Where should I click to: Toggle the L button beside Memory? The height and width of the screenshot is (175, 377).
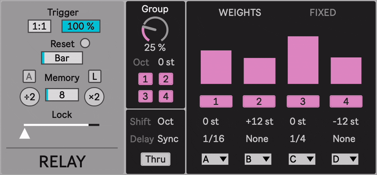94,76
